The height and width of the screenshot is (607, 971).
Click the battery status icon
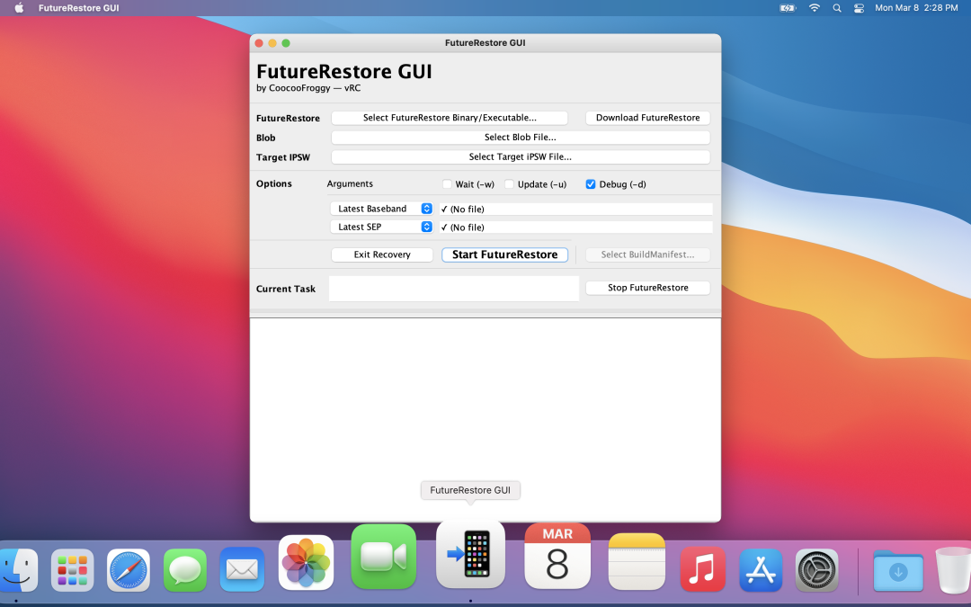pos(788,8)
